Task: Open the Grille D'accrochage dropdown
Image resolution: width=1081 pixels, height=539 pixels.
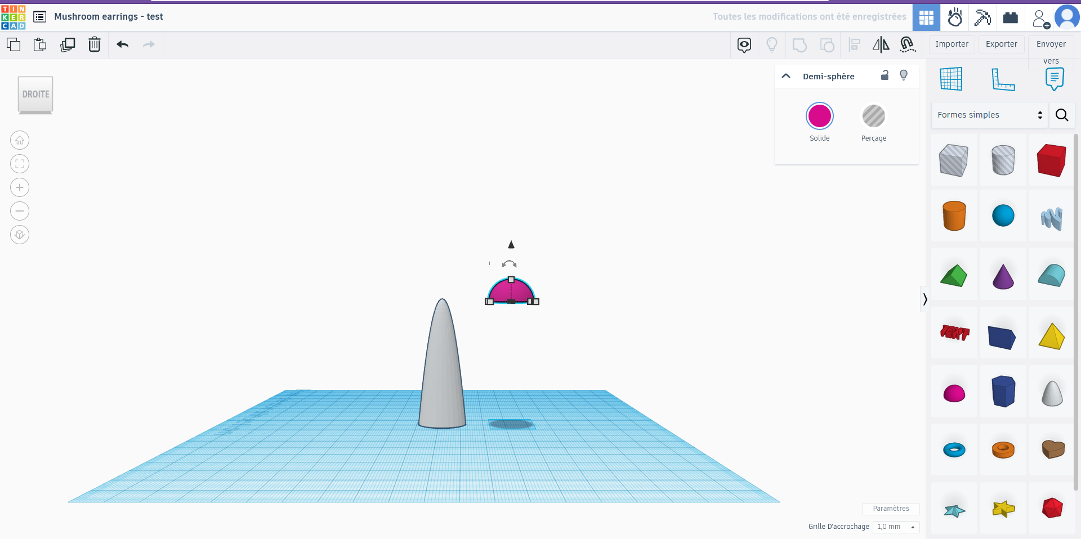Action: [x=896, y=527]
